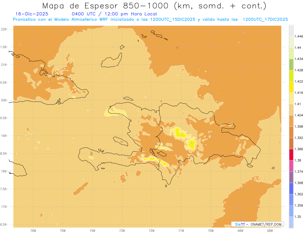Screen dimensions: 303x234
Task: Click the longitude axis label 68W
Action: pyautogui.click(x=270, y=231)
